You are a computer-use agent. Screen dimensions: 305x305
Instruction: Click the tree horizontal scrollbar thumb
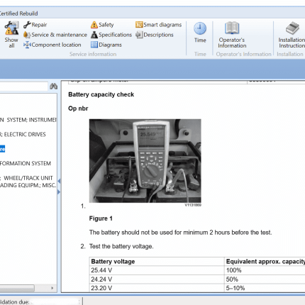tap(17, 288)
